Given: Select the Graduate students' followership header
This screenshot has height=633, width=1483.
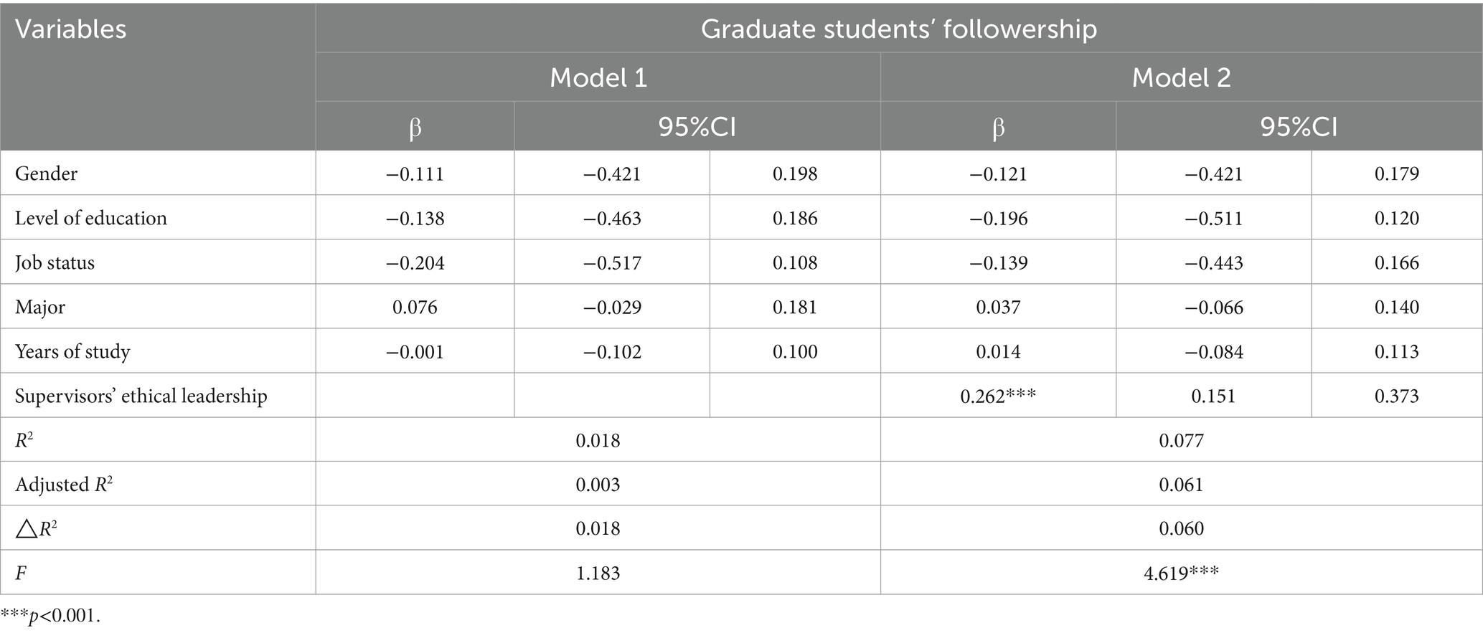Looking at the screenshot, I should pos(898,29).
